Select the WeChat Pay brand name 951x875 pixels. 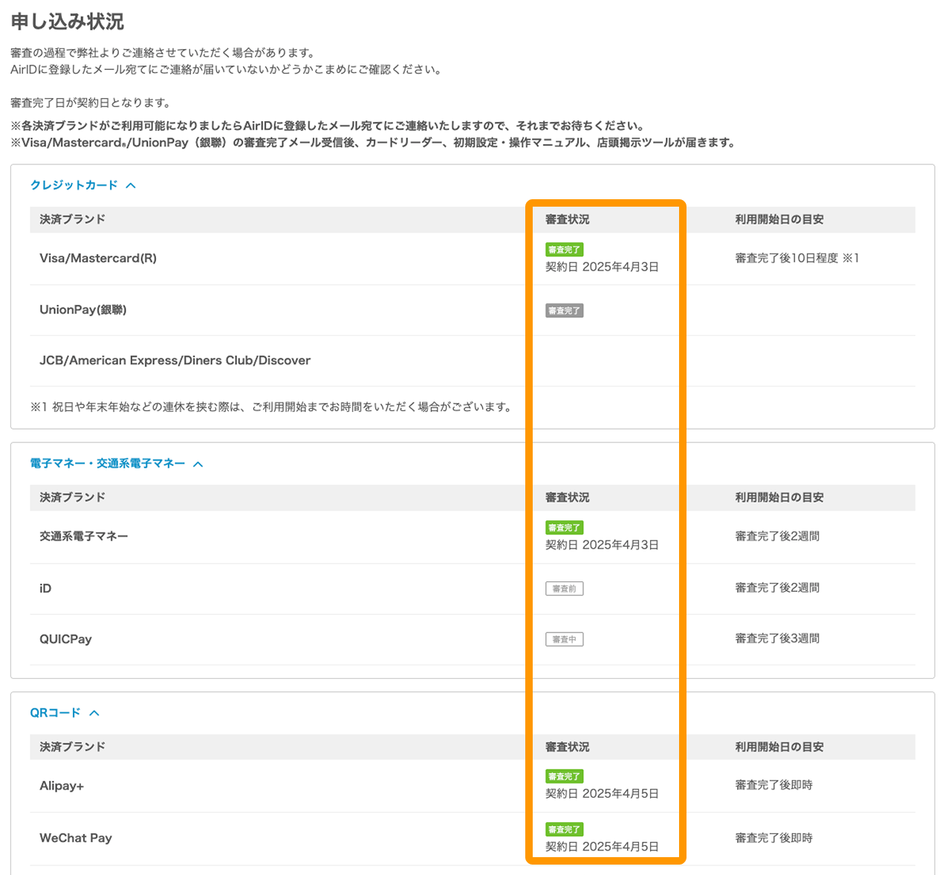click(x=76, y=838)
